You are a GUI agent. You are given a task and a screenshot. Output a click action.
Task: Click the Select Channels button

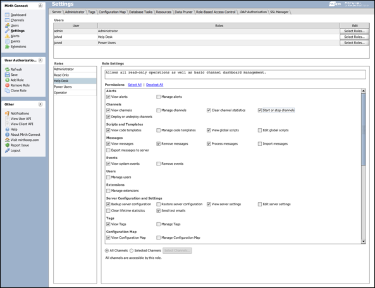click(x=177, y=251)
